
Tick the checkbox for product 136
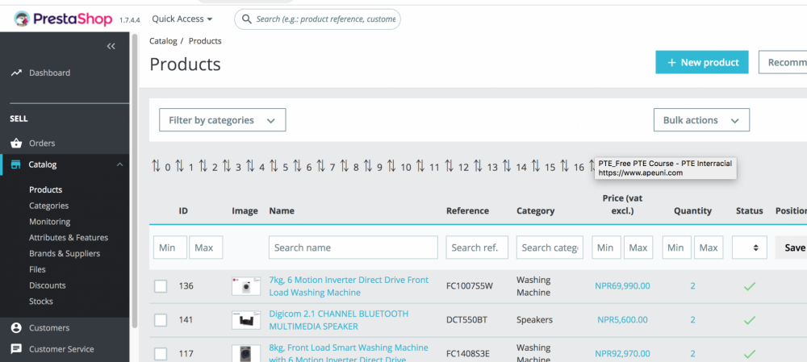coord(161,286)
